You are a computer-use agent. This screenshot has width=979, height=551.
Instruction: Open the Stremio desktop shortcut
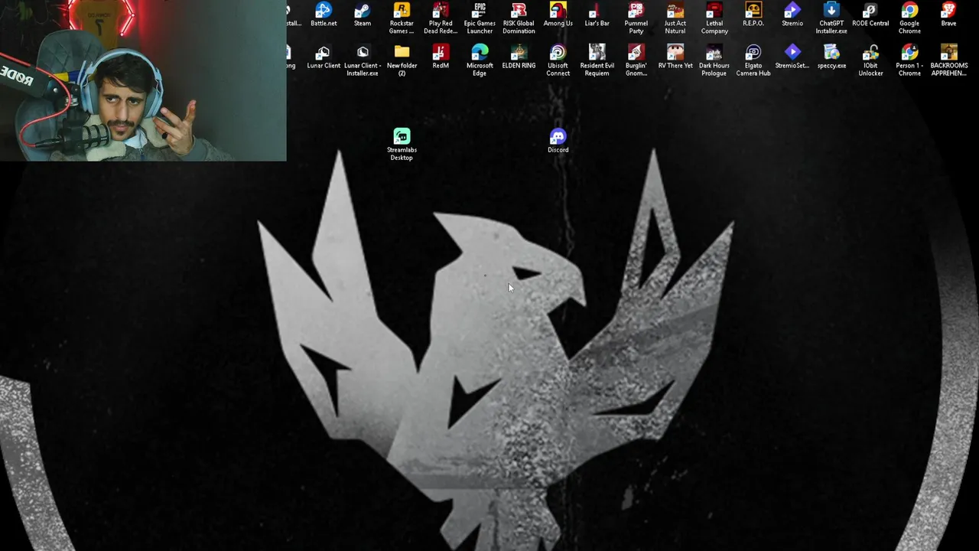point(792,15)
